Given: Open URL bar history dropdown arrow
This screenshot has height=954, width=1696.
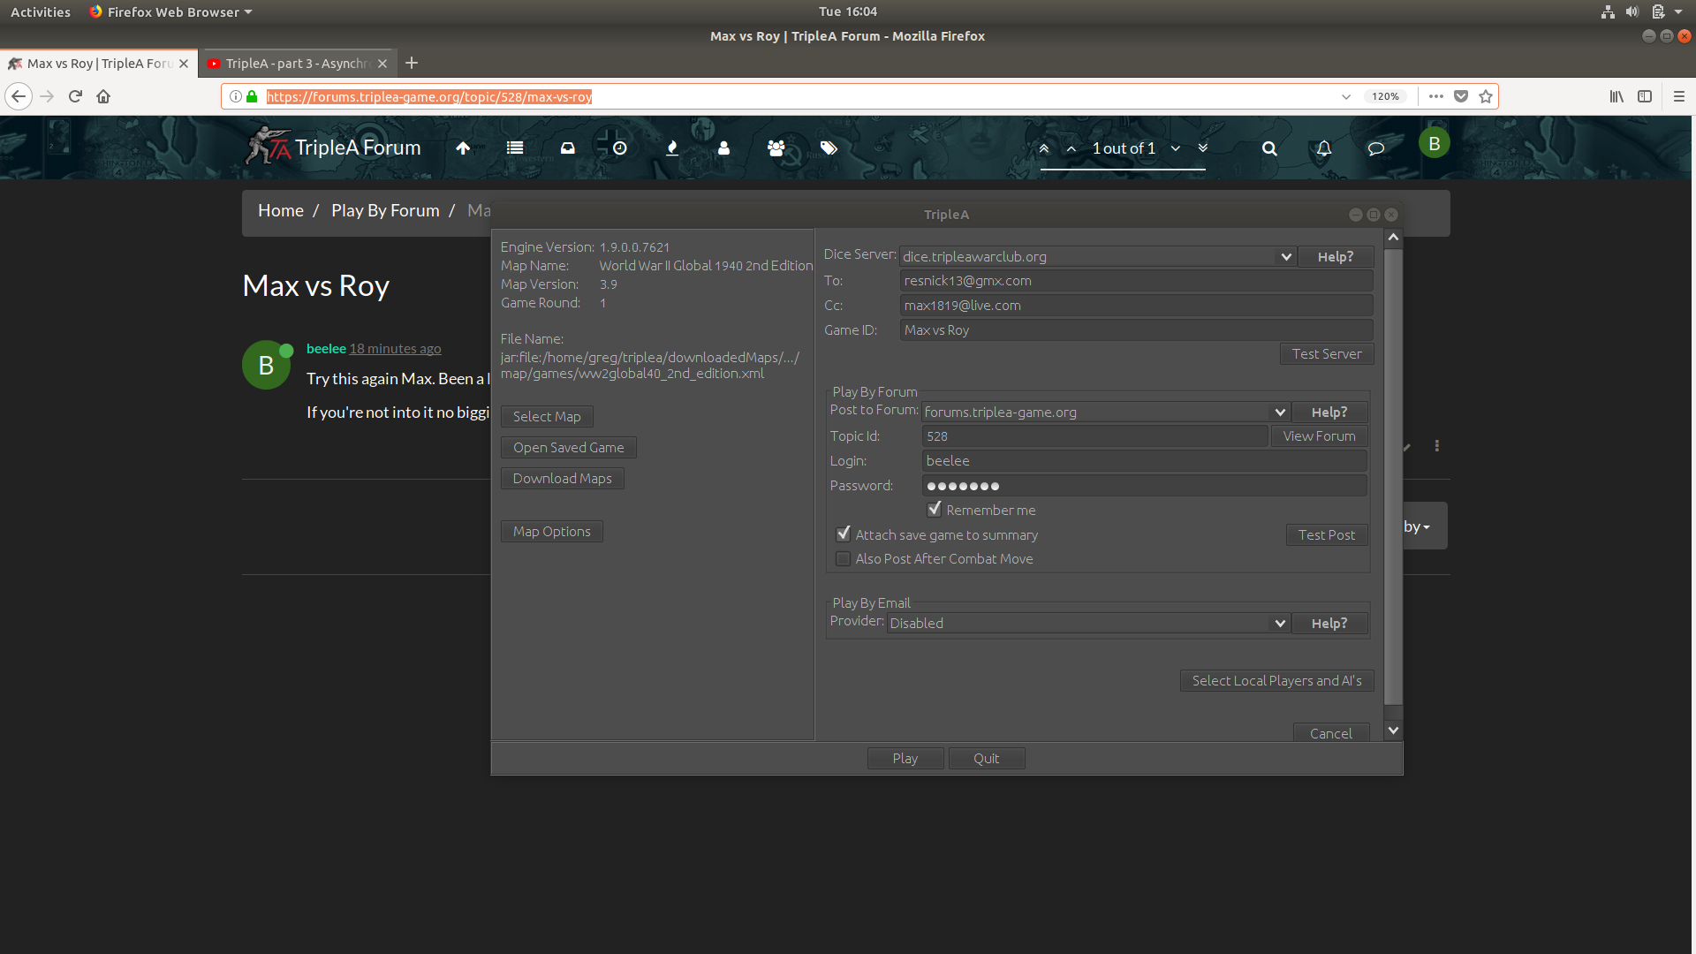Looking at the screenshot, I should click(x=1346, y=96).
